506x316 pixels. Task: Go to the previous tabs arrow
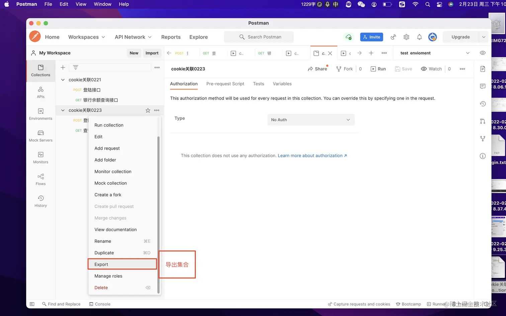169,53
